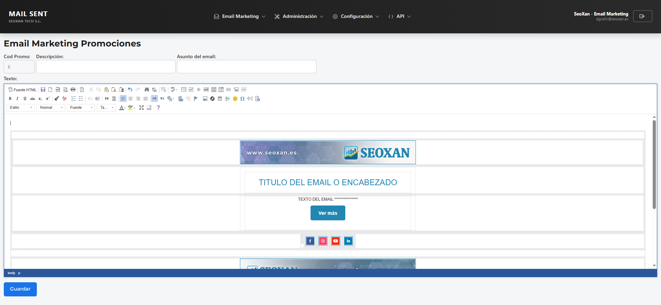
Task: Insert a Form element
Action: (184, 90)
